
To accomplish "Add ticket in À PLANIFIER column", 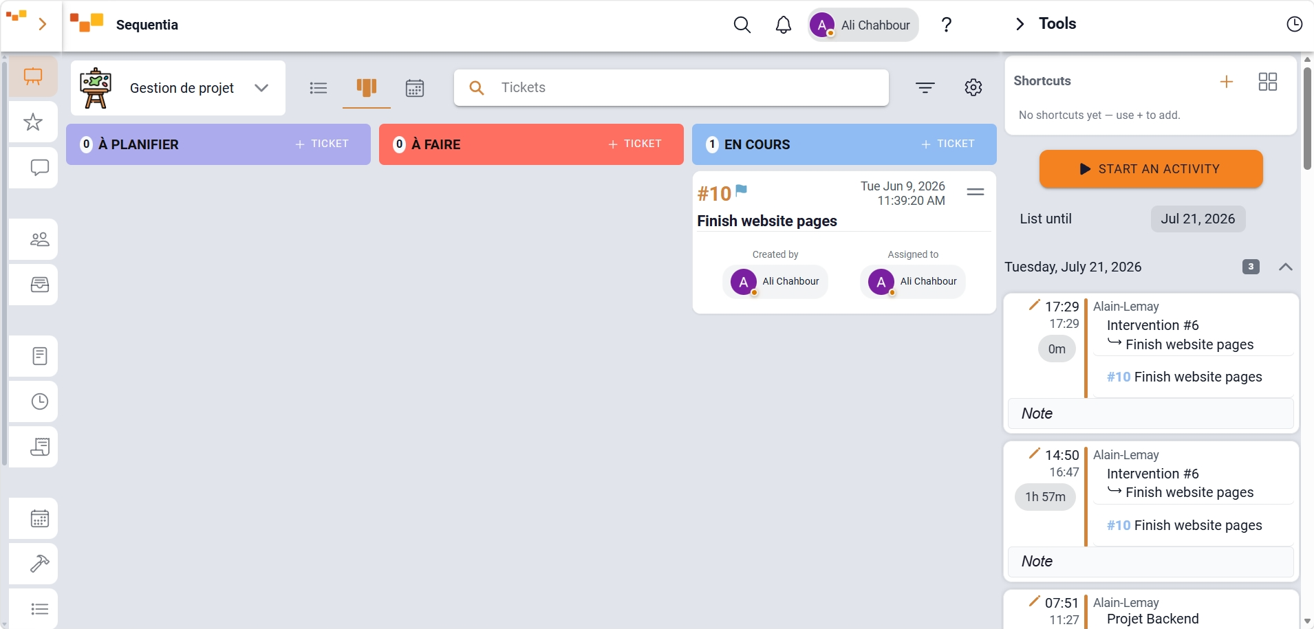I will pyautogui.click(x=322, y=144).
